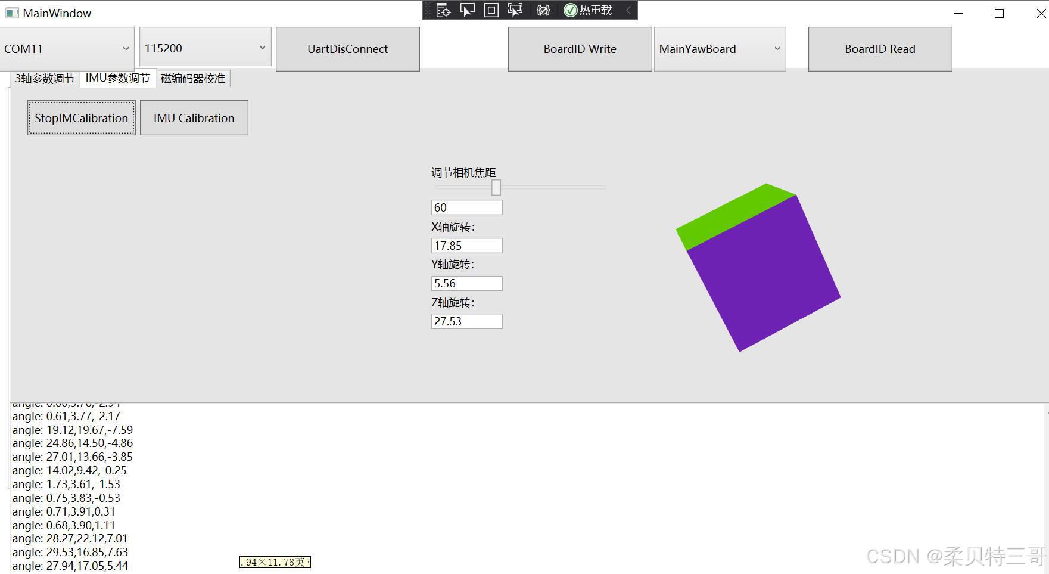The width and height of the screenshot is (1049, 574).
Task: Click the Z轴旋转 field showing 27.53
Action: 467,321
